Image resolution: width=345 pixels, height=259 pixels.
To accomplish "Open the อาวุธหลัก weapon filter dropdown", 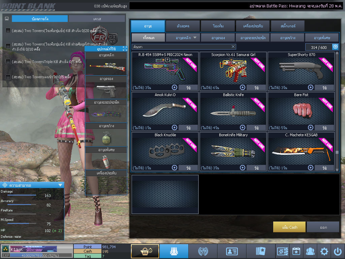I will tap(183, 38).
